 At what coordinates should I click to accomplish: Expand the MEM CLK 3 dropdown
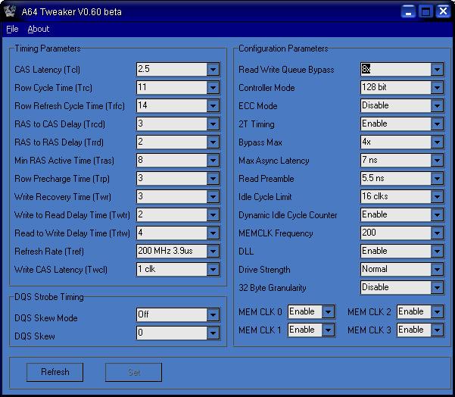(x=437, y=330)
